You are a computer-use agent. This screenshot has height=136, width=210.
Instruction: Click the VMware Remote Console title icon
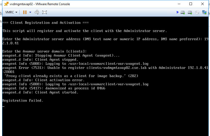[x=6, y=4]
